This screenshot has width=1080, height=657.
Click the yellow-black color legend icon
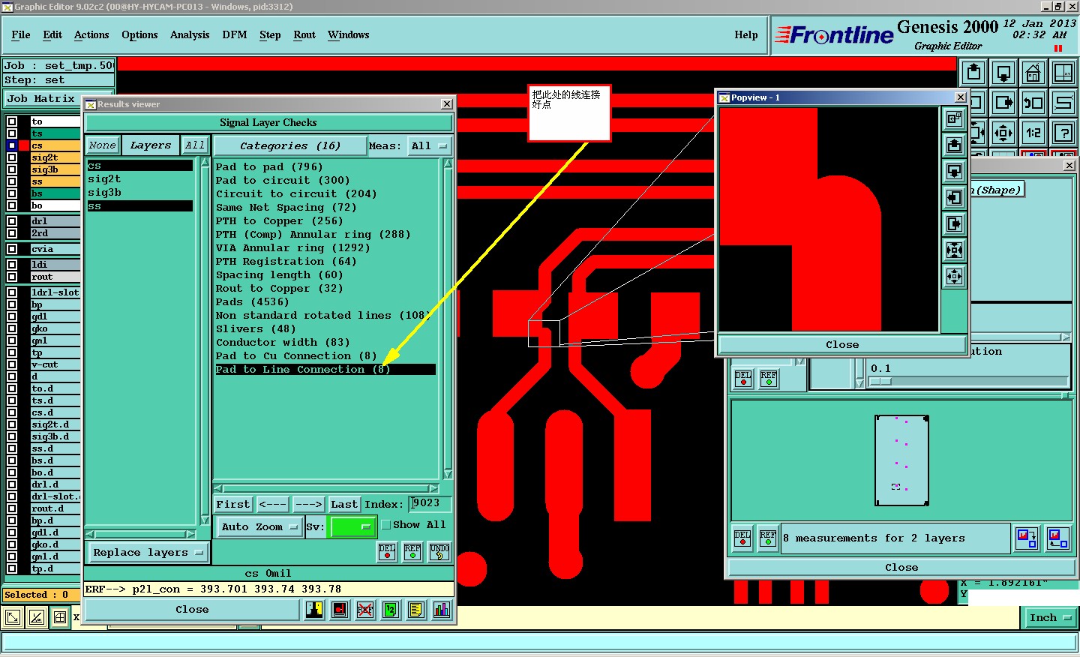pyautogui.click(x=314, y=610)
